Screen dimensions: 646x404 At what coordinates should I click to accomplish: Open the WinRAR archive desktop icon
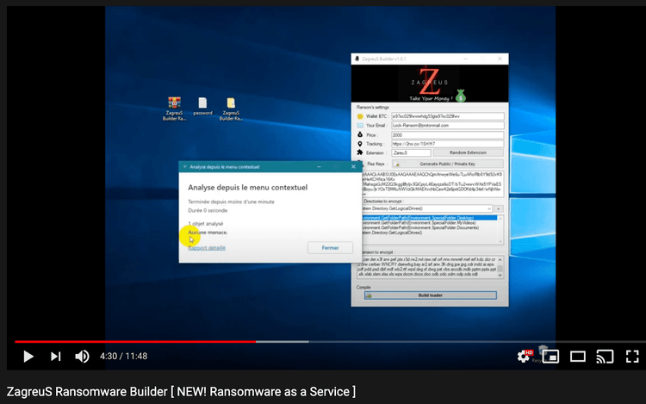click(x=174, y=104)
